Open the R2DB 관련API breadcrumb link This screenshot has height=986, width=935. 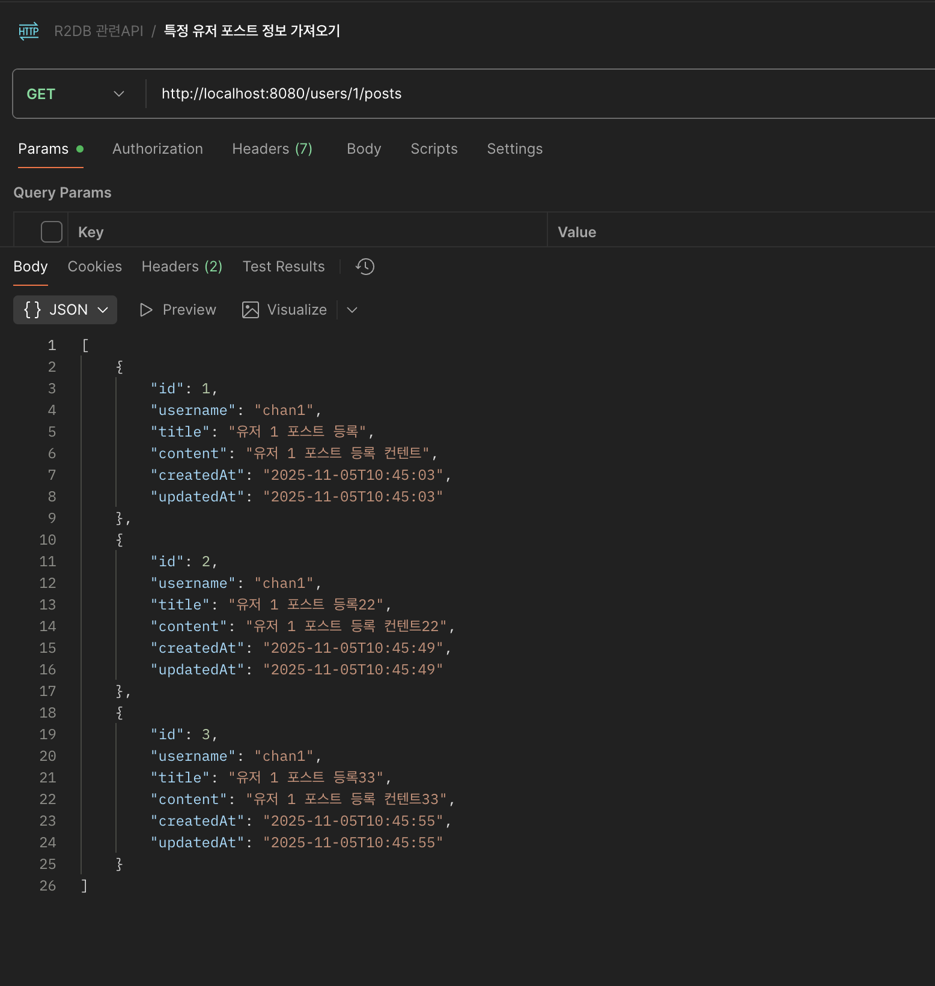tap(99, 31)
